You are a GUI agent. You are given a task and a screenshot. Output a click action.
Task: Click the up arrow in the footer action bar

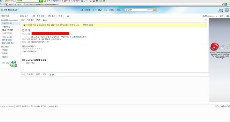53,75
